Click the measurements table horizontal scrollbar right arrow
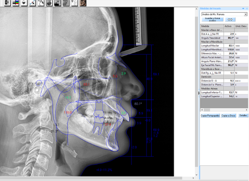The image size is (249, 181). 246,110
